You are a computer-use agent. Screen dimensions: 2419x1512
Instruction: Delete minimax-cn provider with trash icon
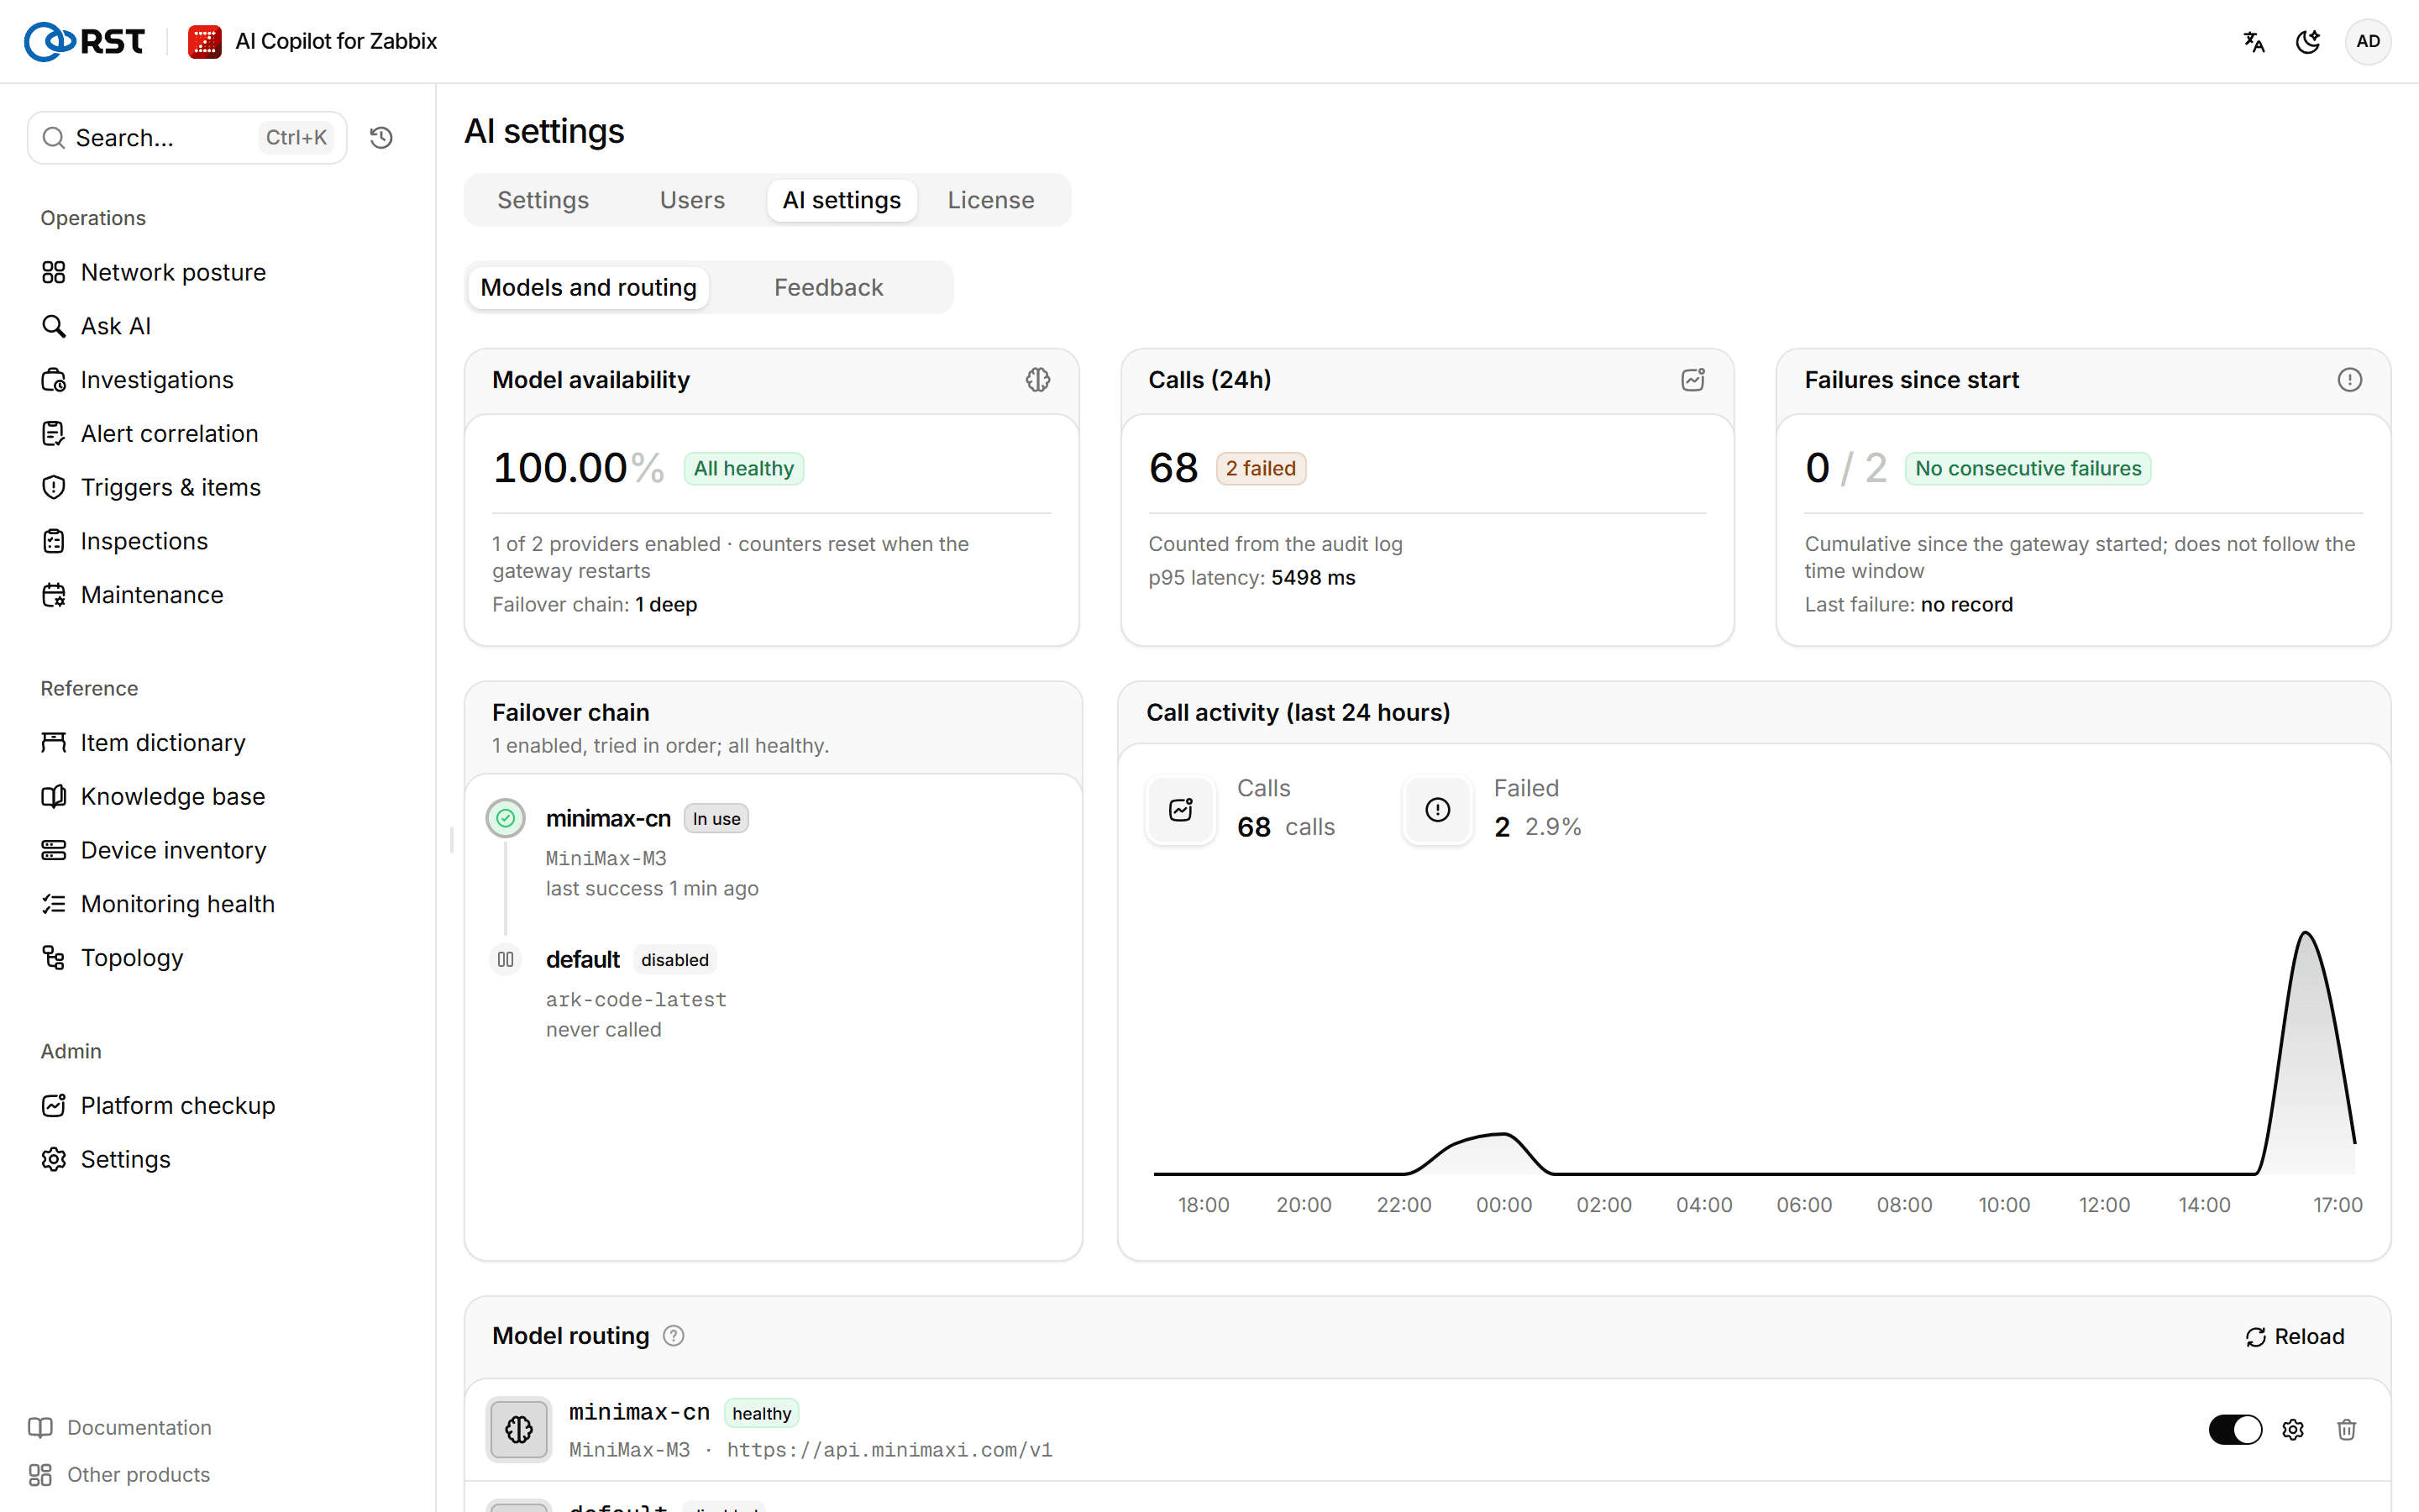(x=2347, y=1430)
